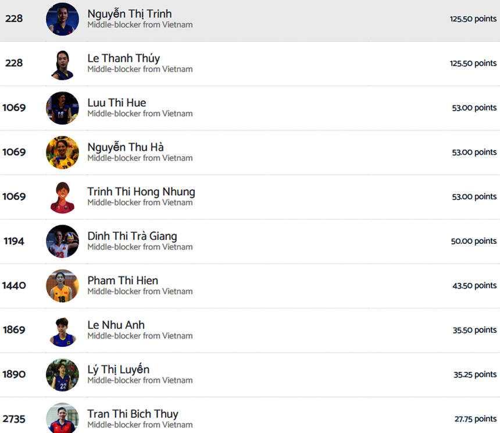Click the Le Thanh Thúy player name
The width and height of the screenshot is (500, 433).
(123, 58)
